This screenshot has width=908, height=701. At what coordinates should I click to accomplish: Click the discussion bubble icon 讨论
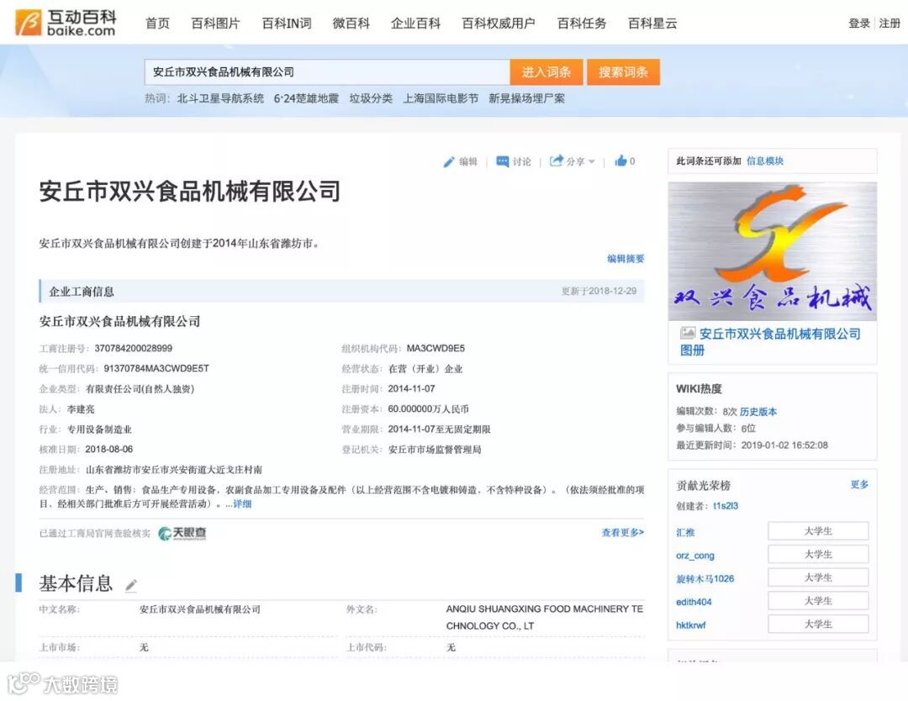(x=502, y=161)
